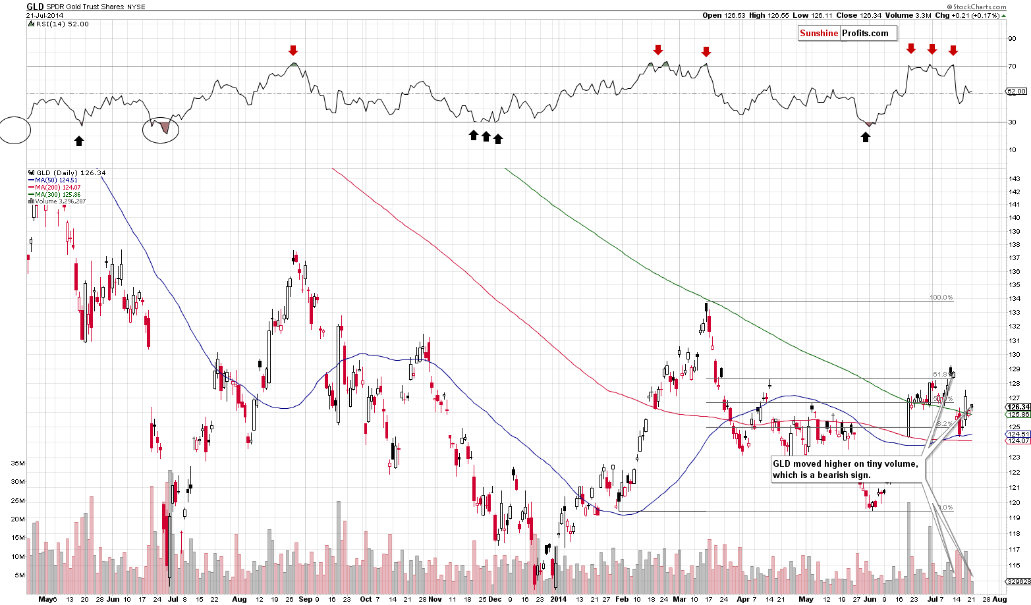Click the red MA(200) legend line
Screen dimensions: 1031x605
(x=31, y=187)
